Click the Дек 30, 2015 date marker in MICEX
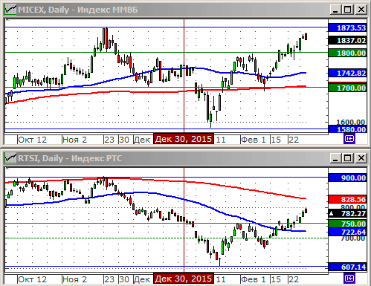371x286 pixels. click(x=184, y=139)
